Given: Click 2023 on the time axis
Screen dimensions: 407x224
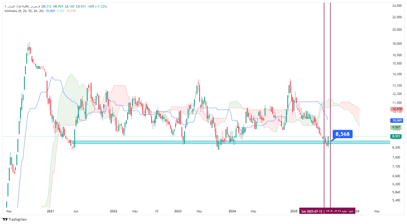Looking at the screenshot, I should click(178, 211).
